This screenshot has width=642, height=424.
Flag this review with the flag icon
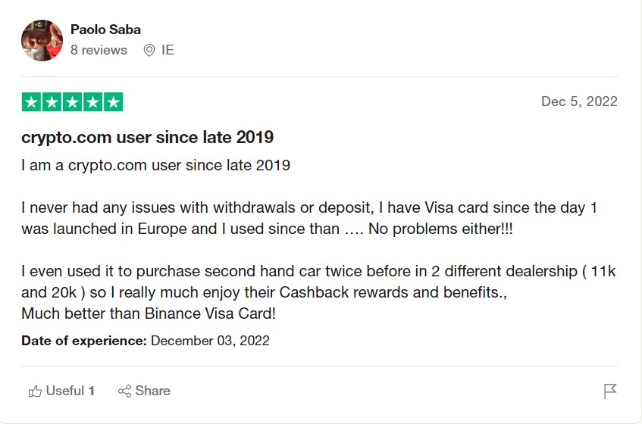pos(610,391)
